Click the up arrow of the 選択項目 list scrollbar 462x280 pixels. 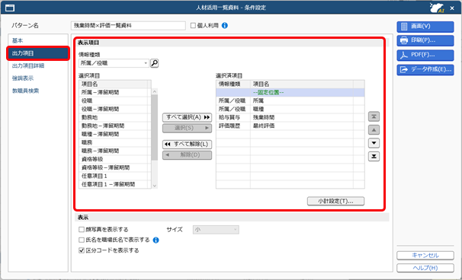155,92
